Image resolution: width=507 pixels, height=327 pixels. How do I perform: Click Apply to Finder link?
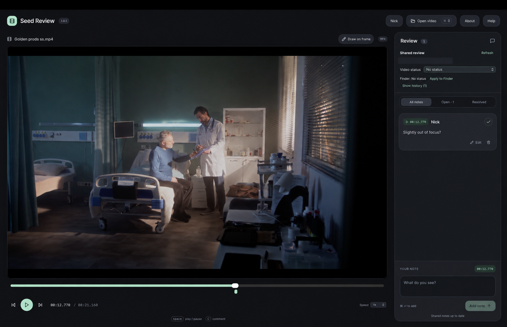click(441, 79)
